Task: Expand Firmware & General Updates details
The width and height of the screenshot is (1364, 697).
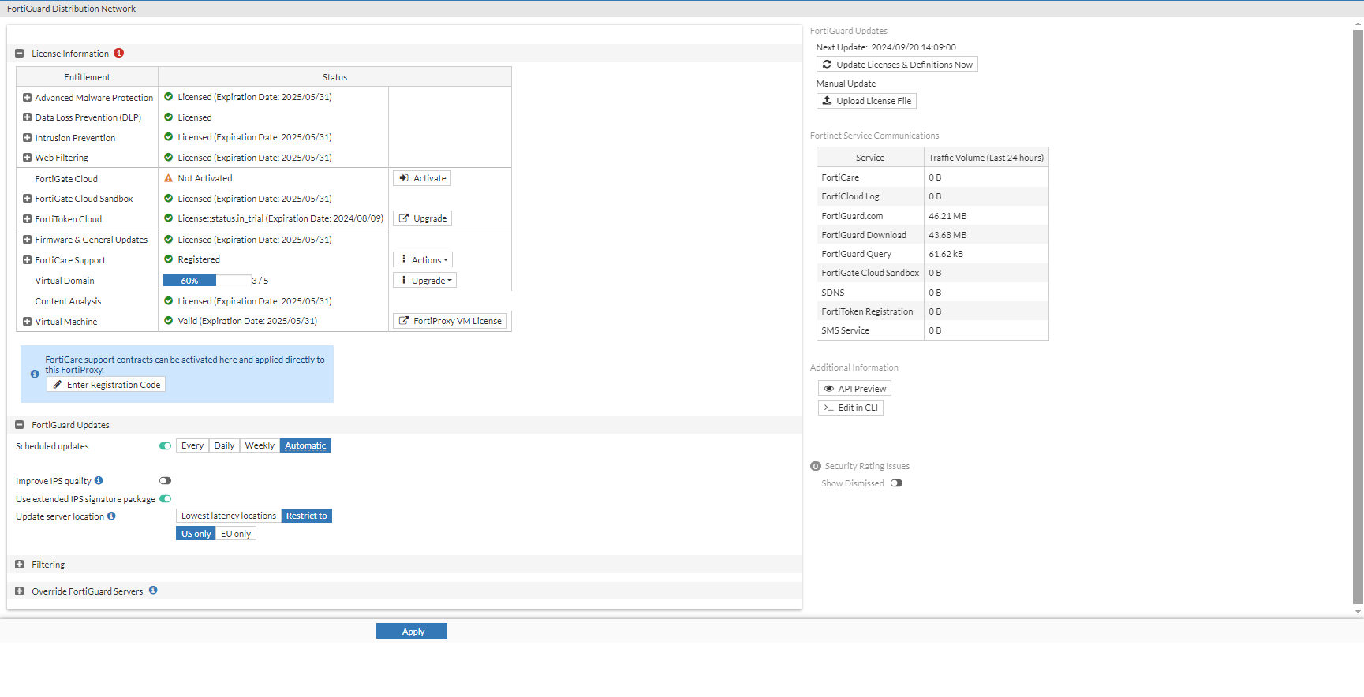Action: 28,240
